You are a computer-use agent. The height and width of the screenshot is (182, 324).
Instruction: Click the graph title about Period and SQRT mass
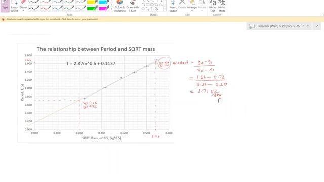tap(96, 49)
